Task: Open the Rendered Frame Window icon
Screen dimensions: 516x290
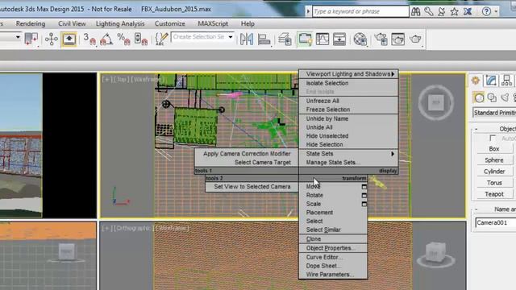Action: click(x=397, y=39)
